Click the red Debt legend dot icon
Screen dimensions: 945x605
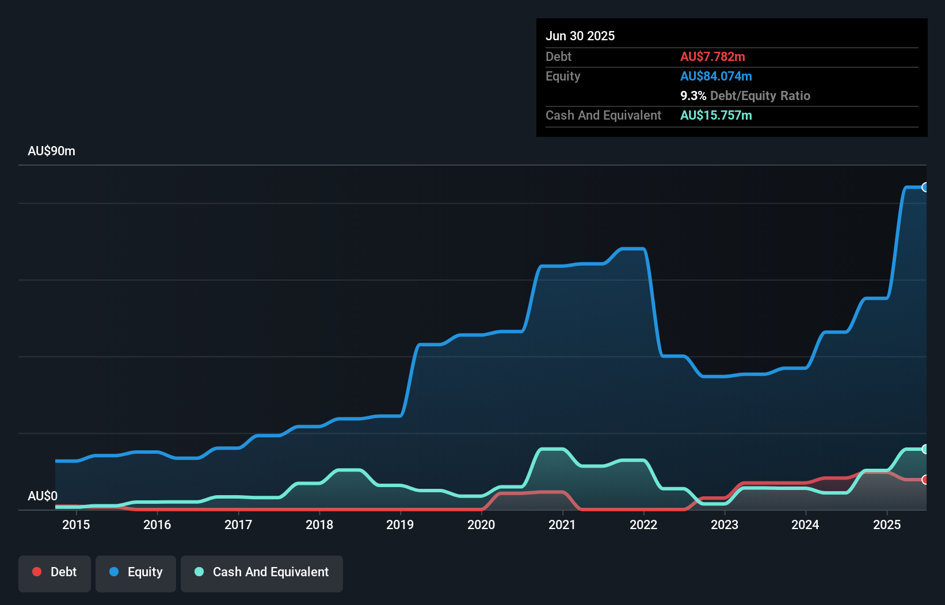(37, 572)
